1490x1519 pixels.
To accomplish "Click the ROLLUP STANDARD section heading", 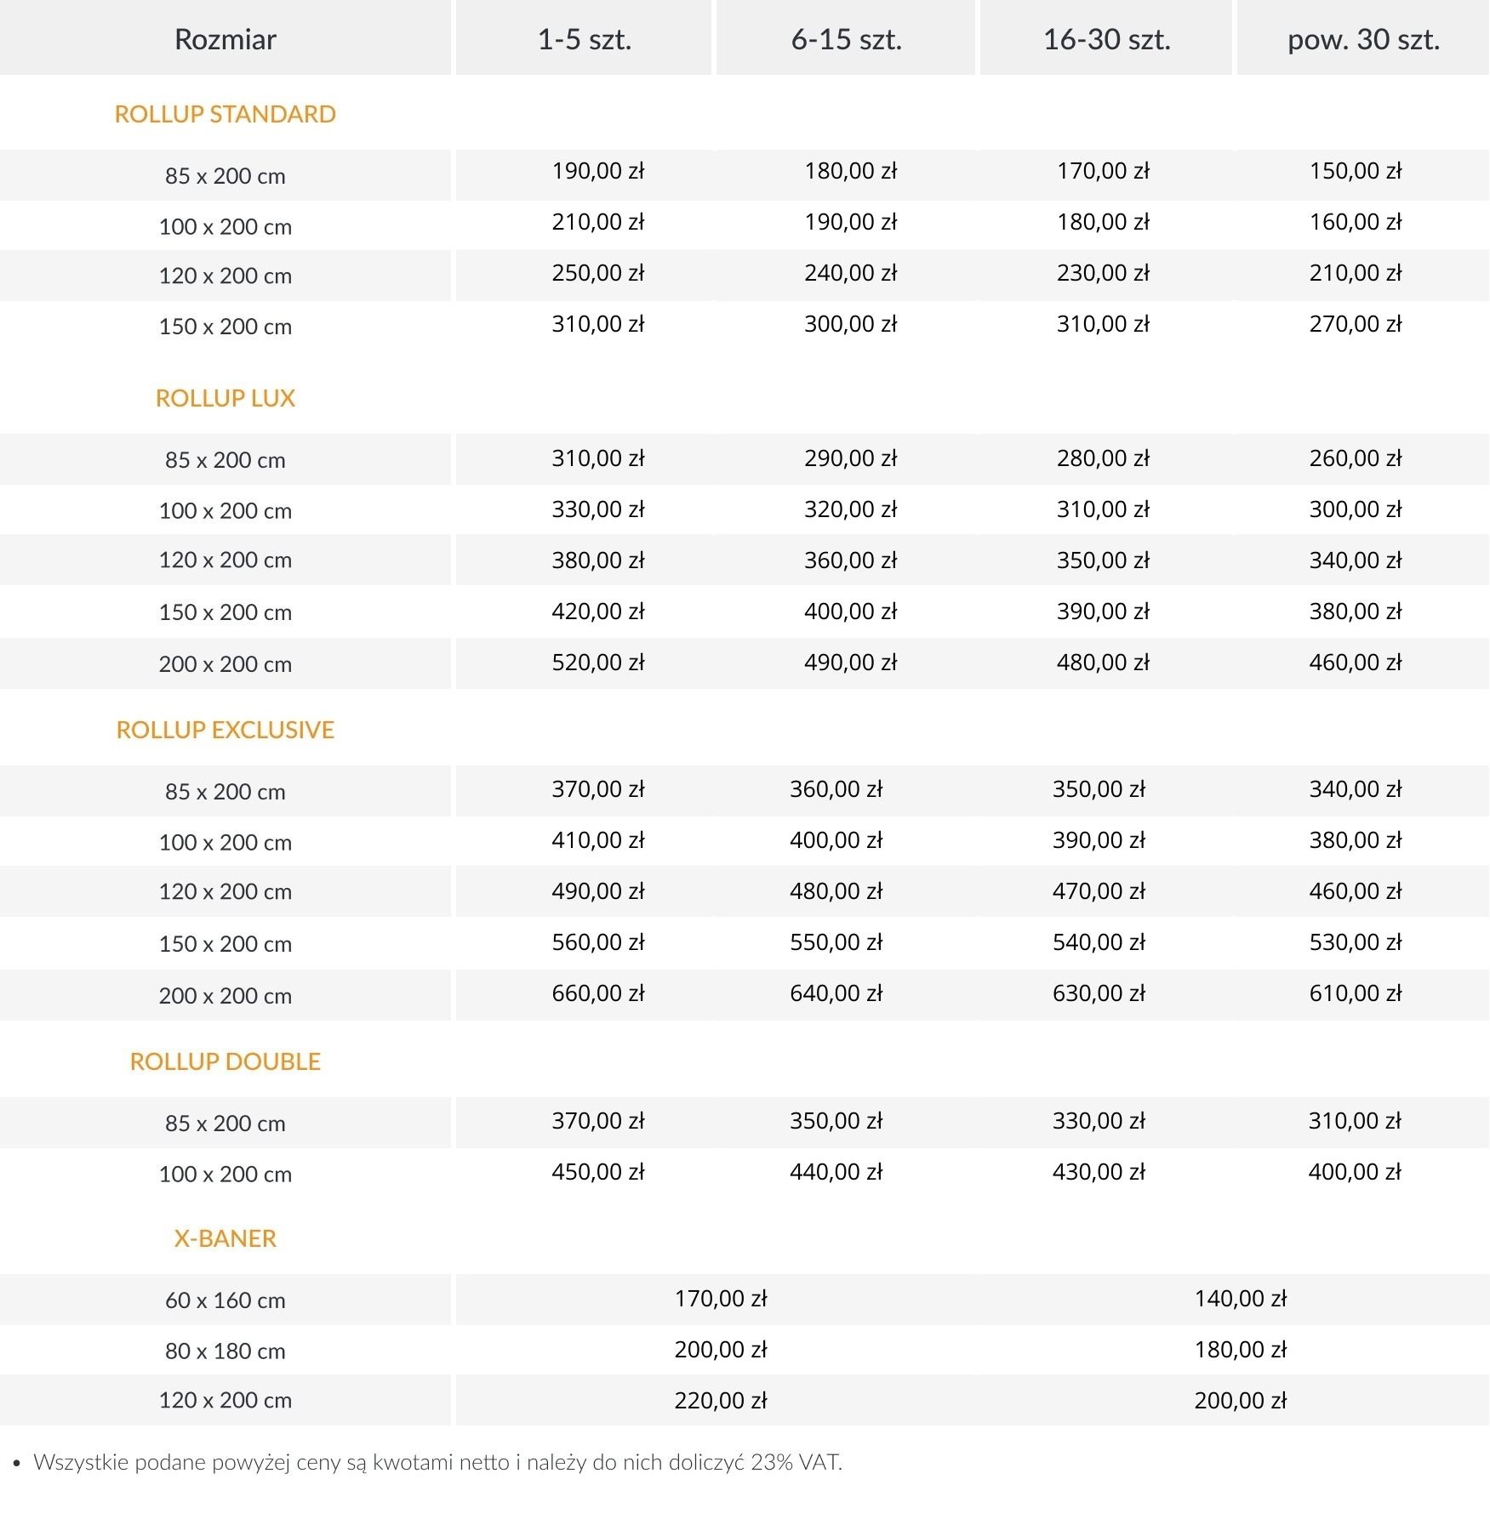I will click(225, 114).
